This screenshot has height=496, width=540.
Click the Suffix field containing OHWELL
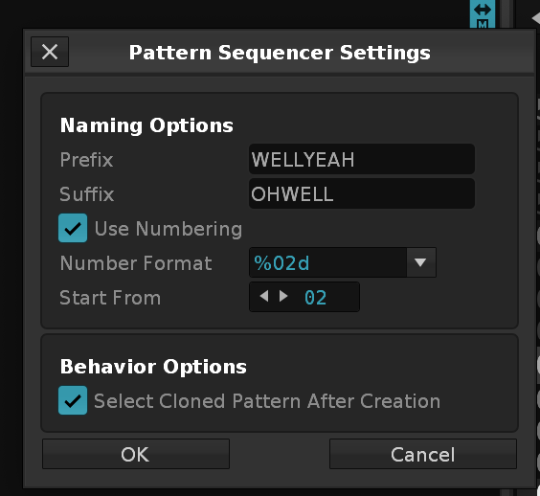click(x=362, y=193)
